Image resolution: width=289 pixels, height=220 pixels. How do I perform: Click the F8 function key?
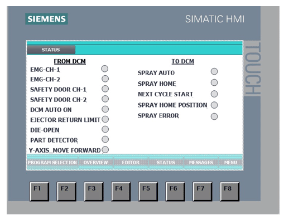click(229, 192)
